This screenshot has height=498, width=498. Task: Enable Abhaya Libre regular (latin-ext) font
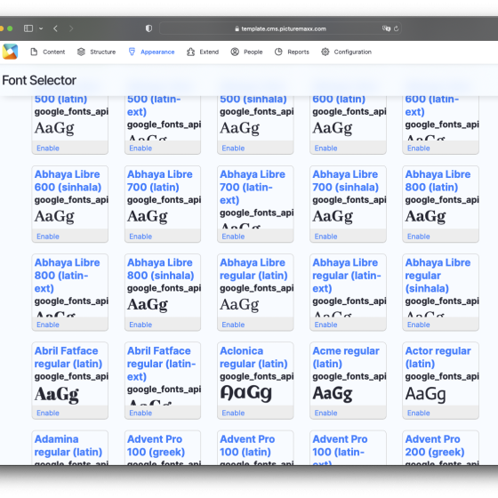[325, 325]
